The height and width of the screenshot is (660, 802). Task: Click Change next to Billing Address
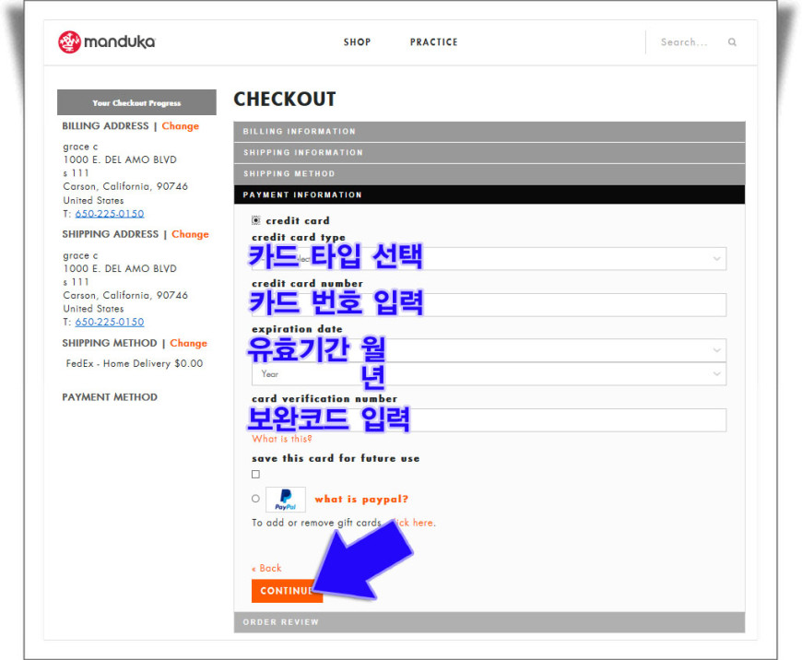point(180,126)
